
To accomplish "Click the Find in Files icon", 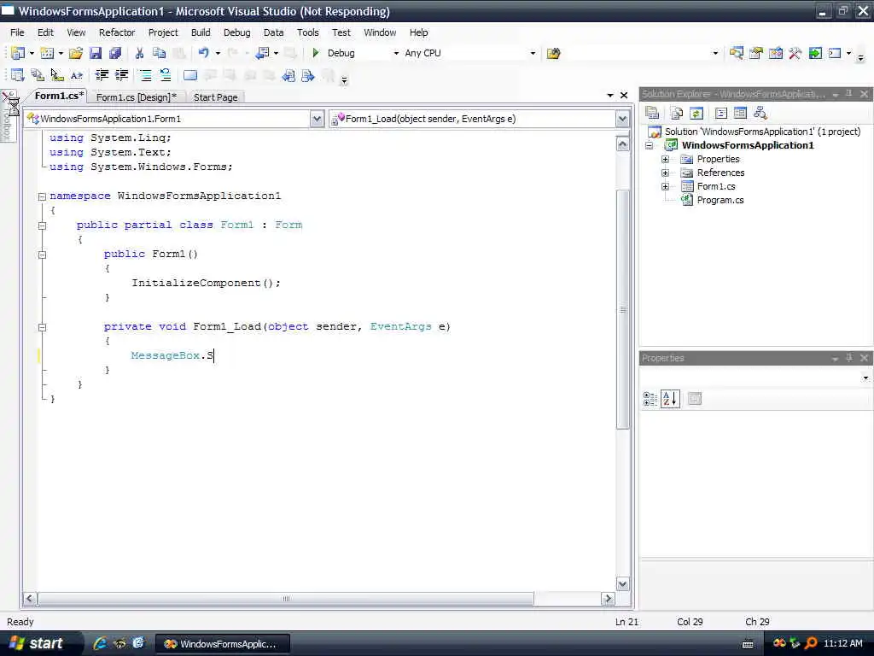I will point(553,53).
